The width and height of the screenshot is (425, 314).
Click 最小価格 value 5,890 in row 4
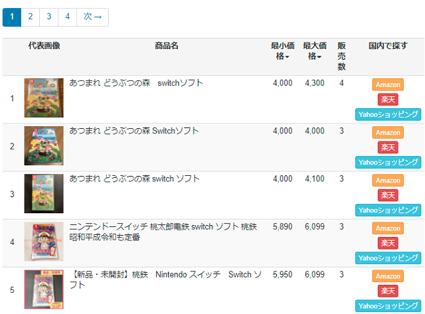coord(283,226)
